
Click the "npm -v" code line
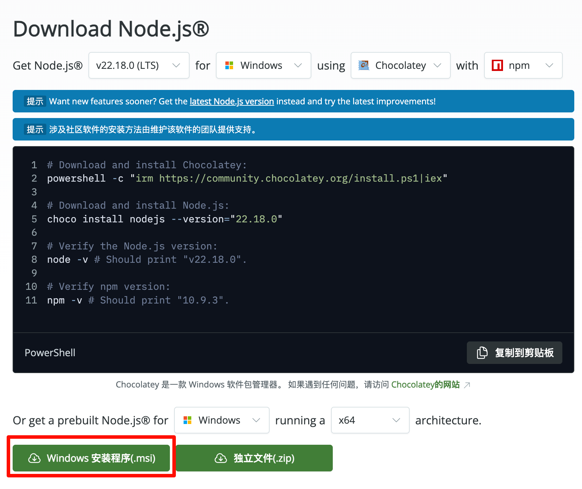pos(138,300)
